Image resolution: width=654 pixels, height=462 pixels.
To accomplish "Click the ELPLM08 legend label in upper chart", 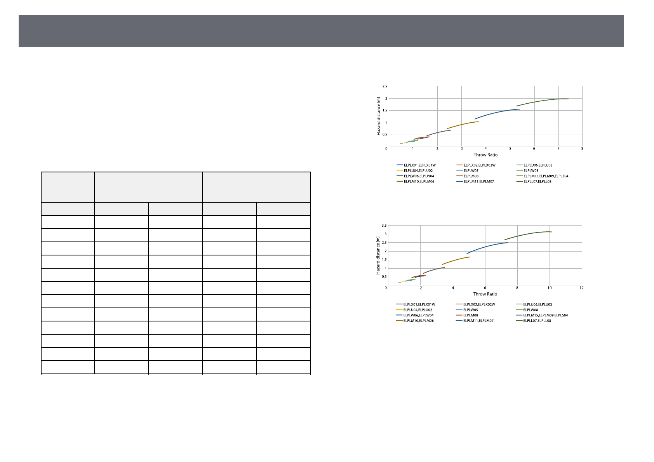I will (471, 176).
